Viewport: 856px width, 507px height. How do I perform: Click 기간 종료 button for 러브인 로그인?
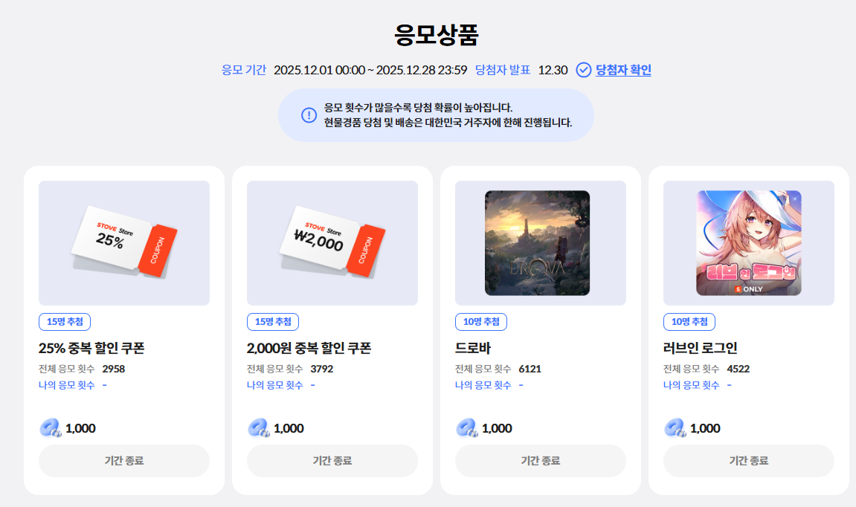point(748,461)
